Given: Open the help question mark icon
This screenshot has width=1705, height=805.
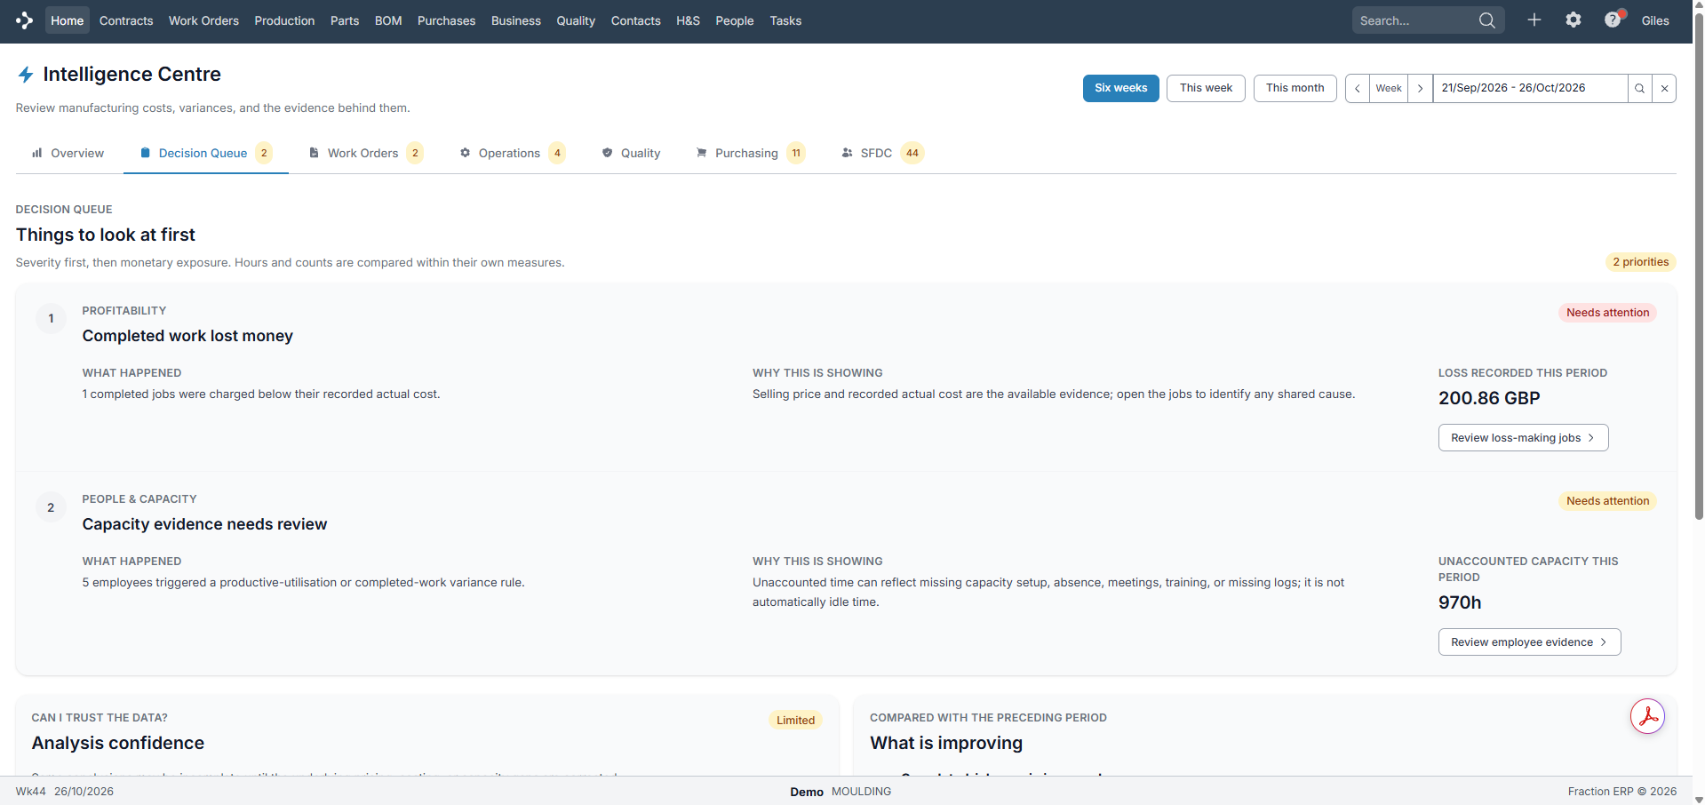Looking at the screenshot, I should (x=1613, y=20).
